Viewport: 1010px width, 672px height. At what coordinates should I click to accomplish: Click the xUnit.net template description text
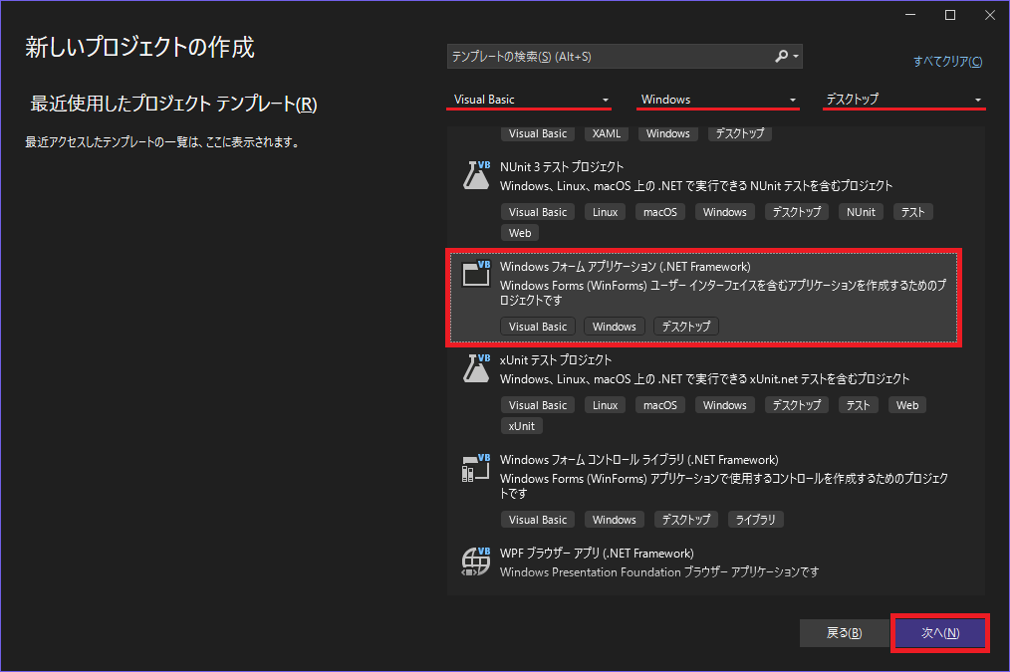tap(704, 379)
